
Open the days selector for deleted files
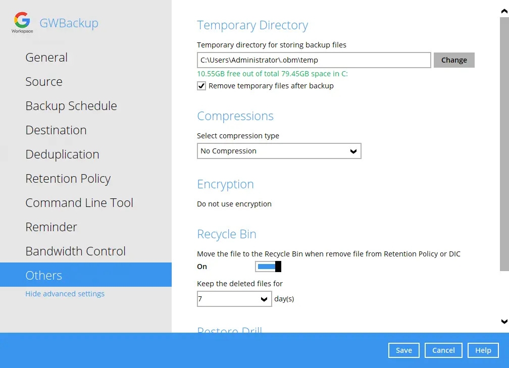pos(264,299)
